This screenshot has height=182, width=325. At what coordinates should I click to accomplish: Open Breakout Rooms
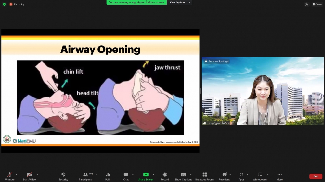pos(205,175)
